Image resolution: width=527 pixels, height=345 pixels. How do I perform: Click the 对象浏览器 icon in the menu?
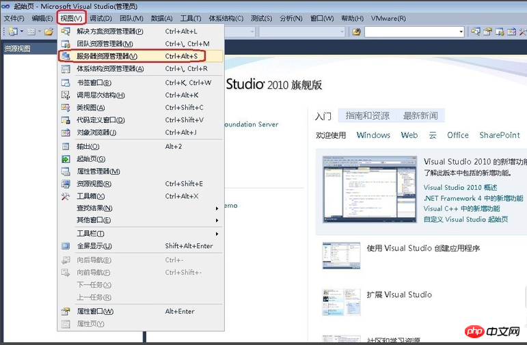[66, 133]
